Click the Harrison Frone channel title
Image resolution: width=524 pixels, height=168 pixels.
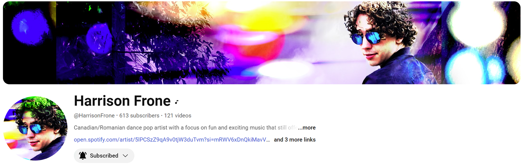click(x=122, y=101)
